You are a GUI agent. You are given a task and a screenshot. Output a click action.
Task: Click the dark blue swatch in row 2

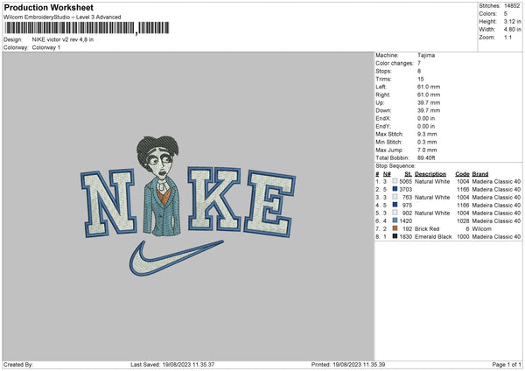point(395,189)
